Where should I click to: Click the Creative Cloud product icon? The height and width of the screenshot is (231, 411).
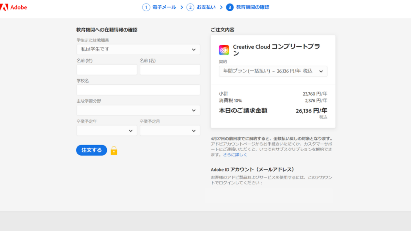[x=224, y=50]
